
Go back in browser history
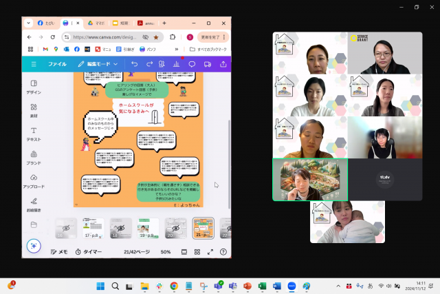coord(29,37)
